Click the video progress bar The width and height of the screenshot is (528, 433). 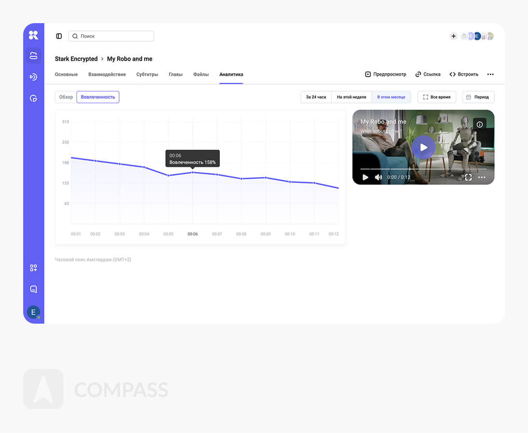tap(423, 169)
